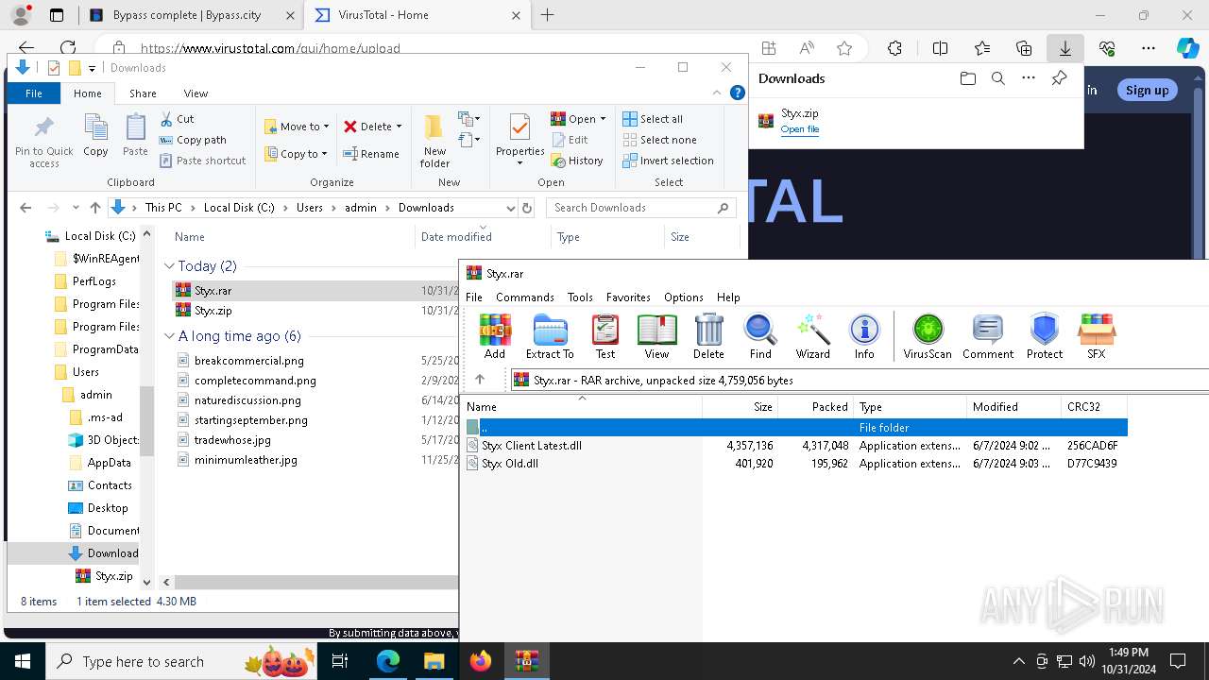Open the Find tool in WinRAR
The width and height of the screenshot is (1209, 680).
pyautogui.click(x=760, y=337)
